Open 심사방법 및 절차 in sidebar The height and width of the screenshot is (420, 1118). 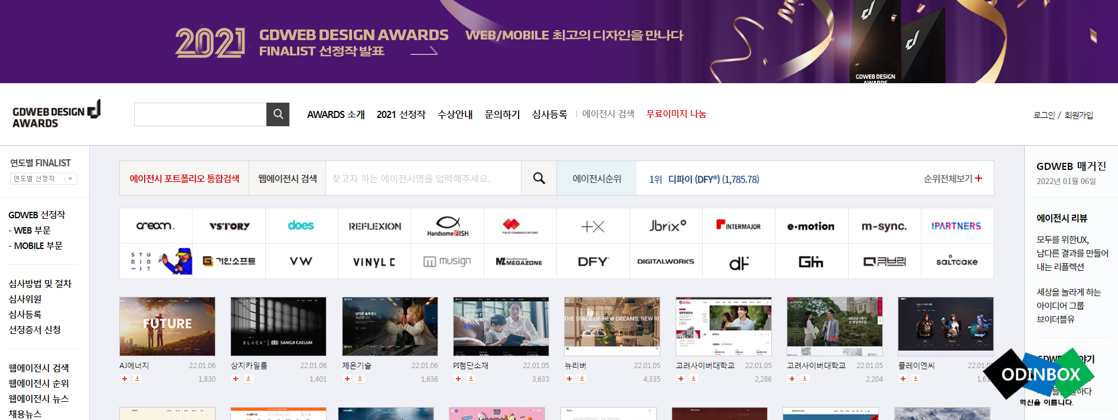(40, 284)
